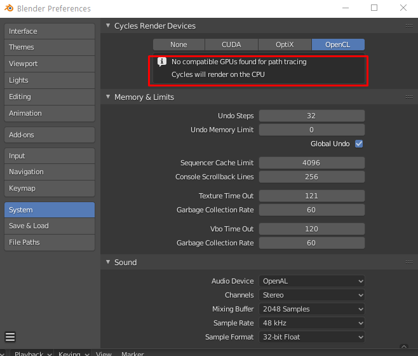Collapse the Memory & Limits panel
Viewport: 418px width, 356px height.
[x=108, y=97]
